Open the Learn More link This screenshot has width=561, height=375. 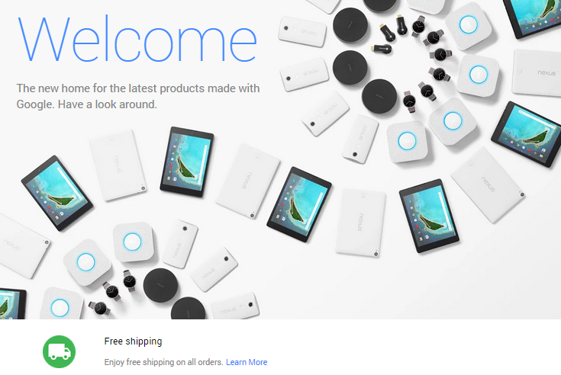247,362
